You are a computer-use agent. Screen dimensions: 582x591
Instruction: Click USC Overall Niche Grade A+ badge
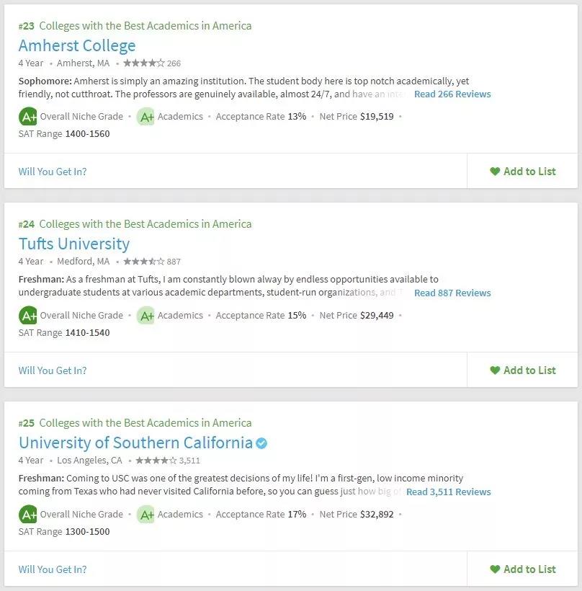click(x=27, y=515)
